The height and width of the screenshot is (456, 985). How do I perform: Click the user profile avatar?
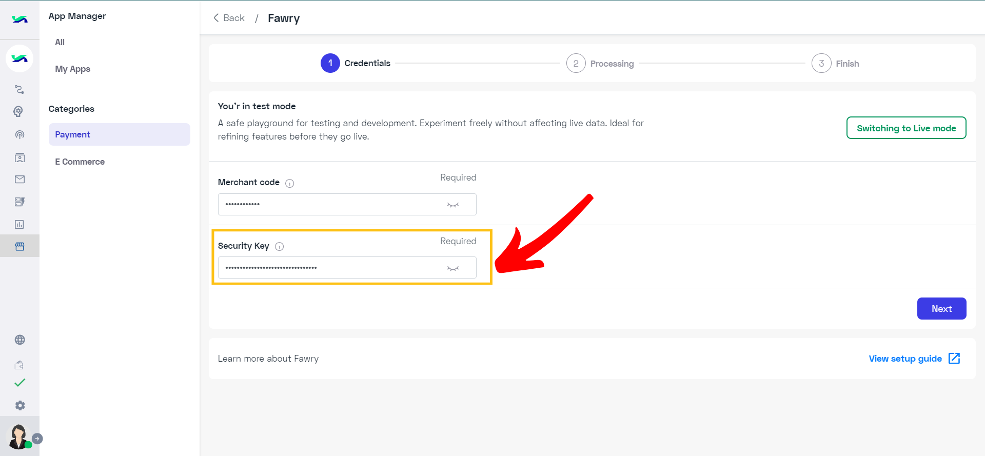[x=19, y=437]
